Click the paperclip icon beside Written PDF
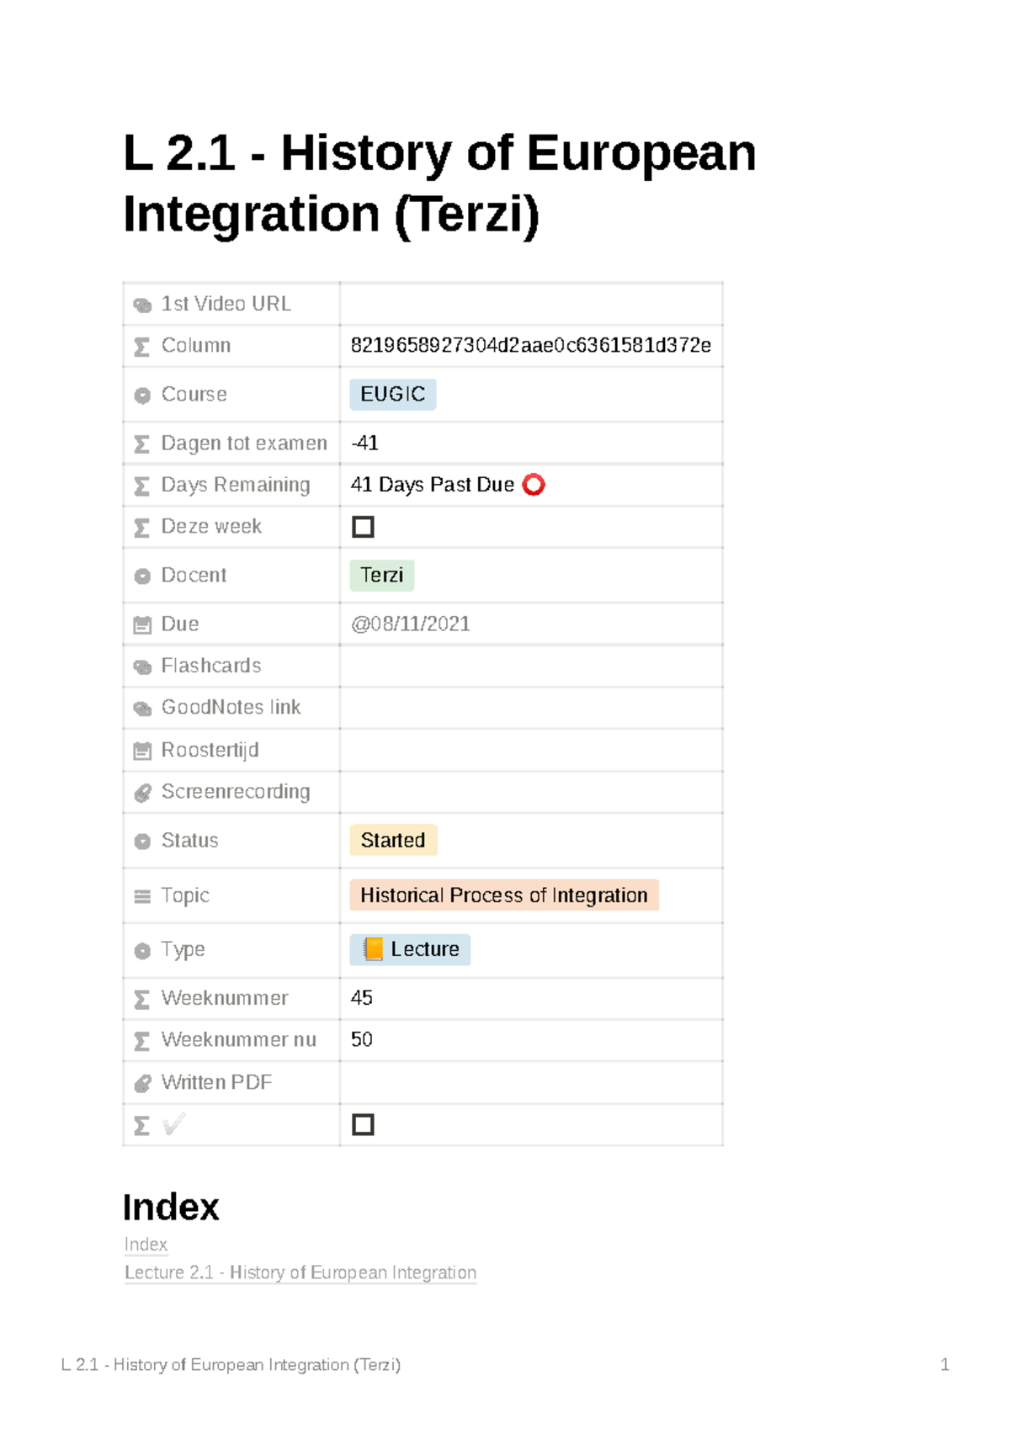This screenshot has width=1010, height=1429. click(142, 1084)
